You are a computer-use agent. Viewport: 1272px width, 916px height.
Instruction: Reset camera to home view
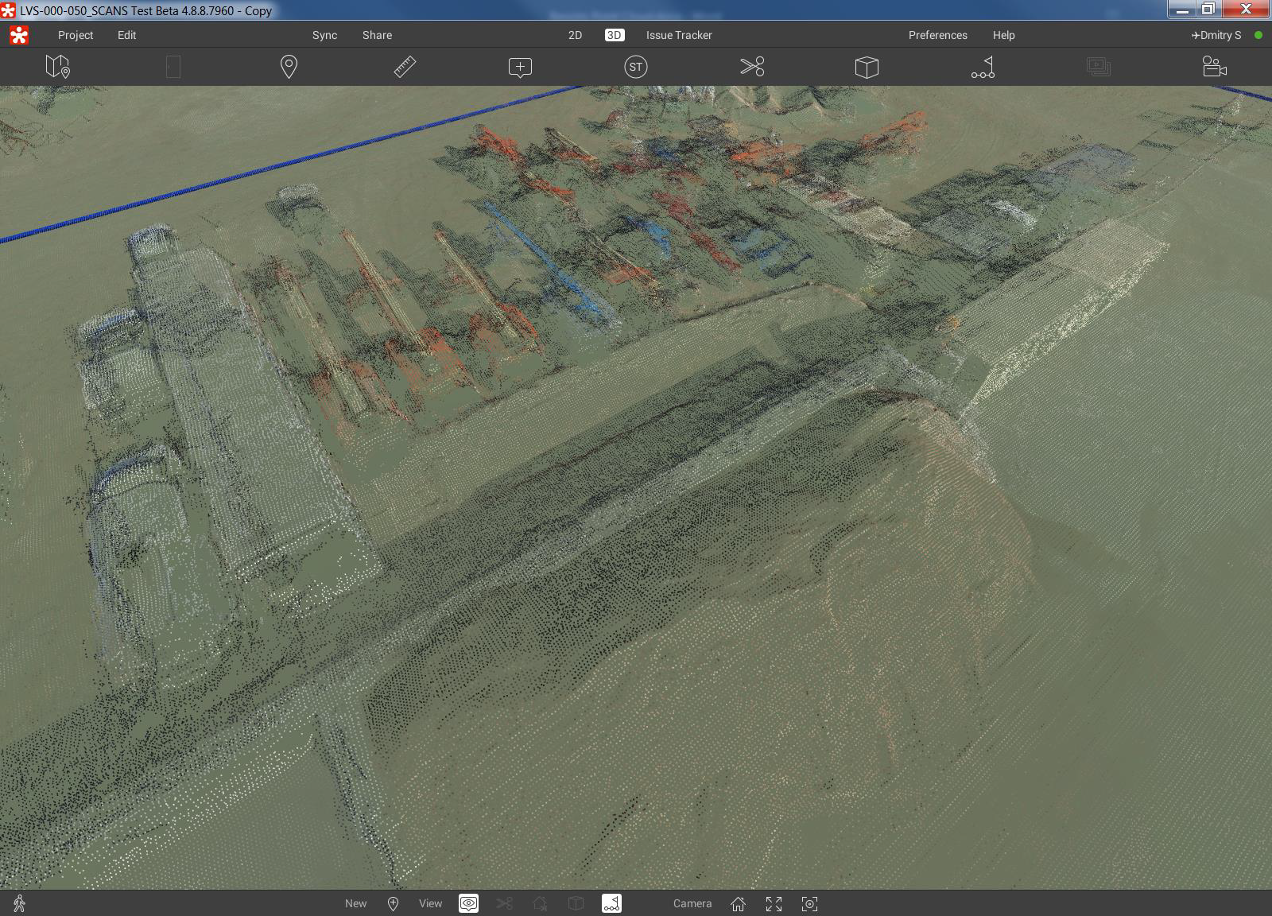pyautogui.click(x=738, y=903)
